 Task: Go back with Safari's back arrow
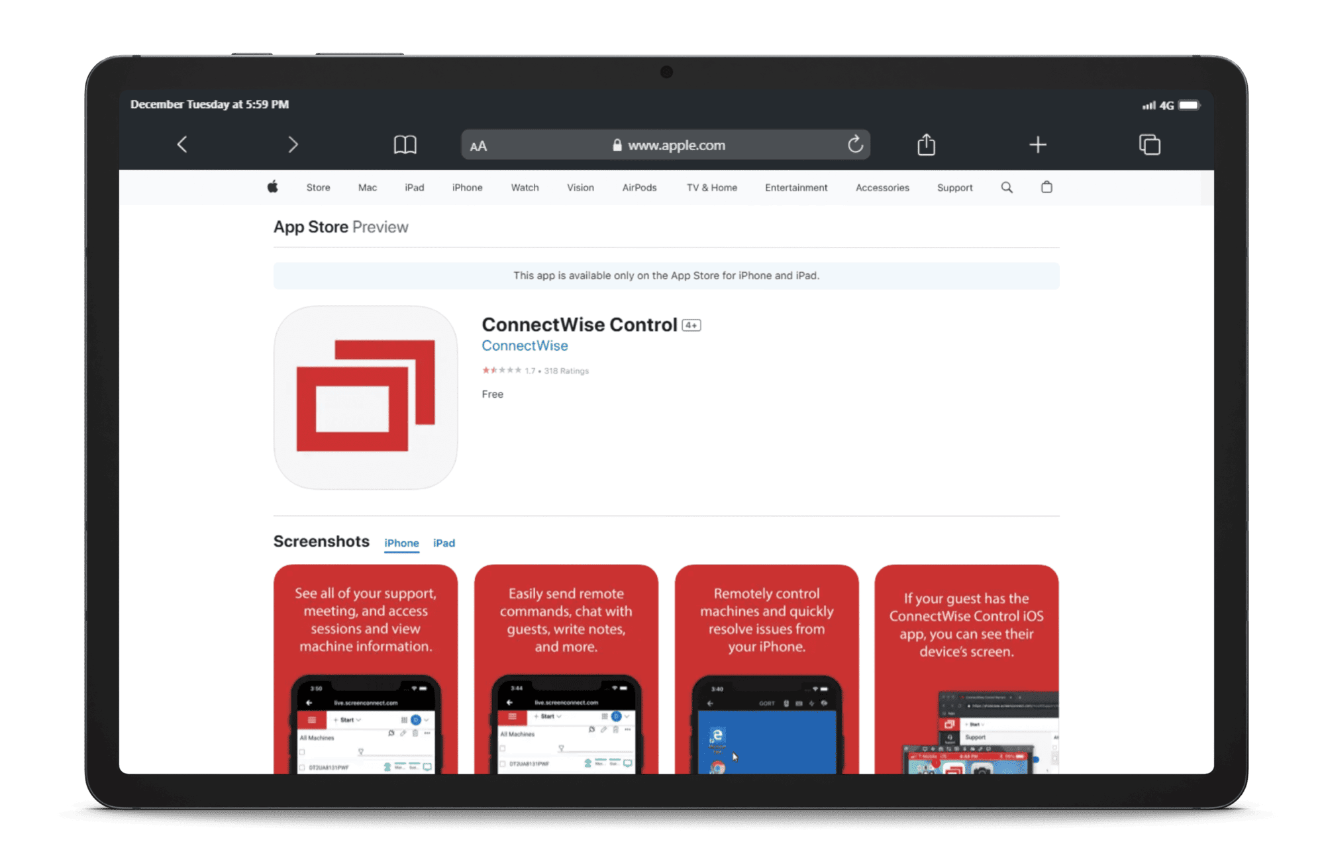click(182, 144)
